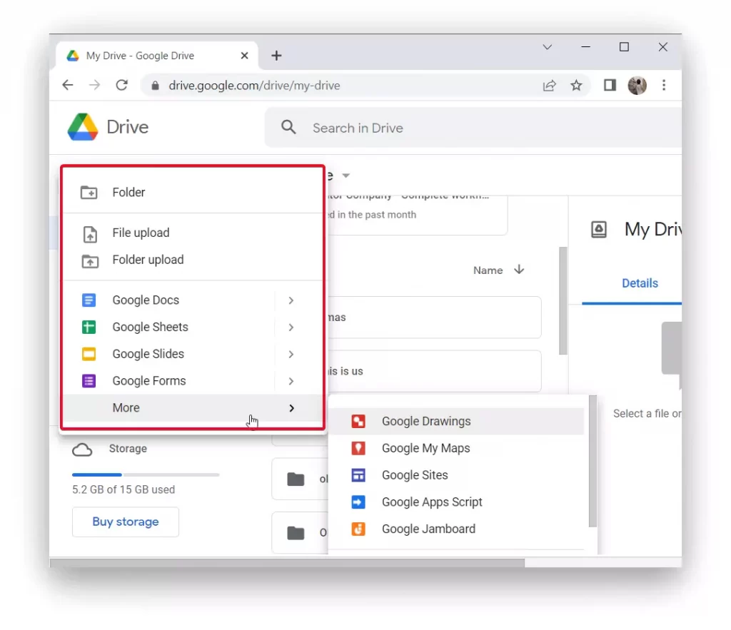This screenshot has width=731, height=630.
Task: Open the browser side panel
Action: [x=610, y=86]
